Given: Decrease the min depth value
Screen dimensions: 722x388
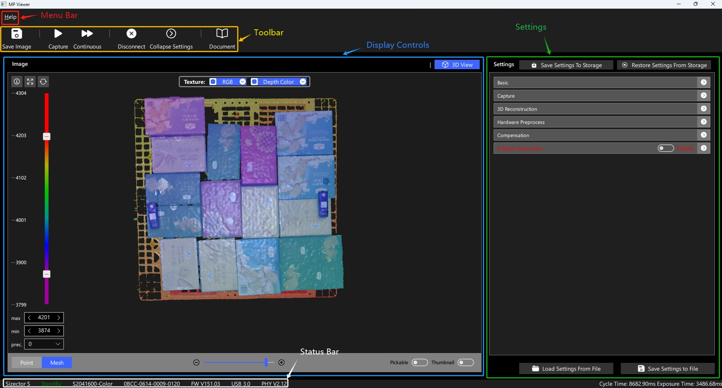Looking at the screenshot, I should coord(29,331).
